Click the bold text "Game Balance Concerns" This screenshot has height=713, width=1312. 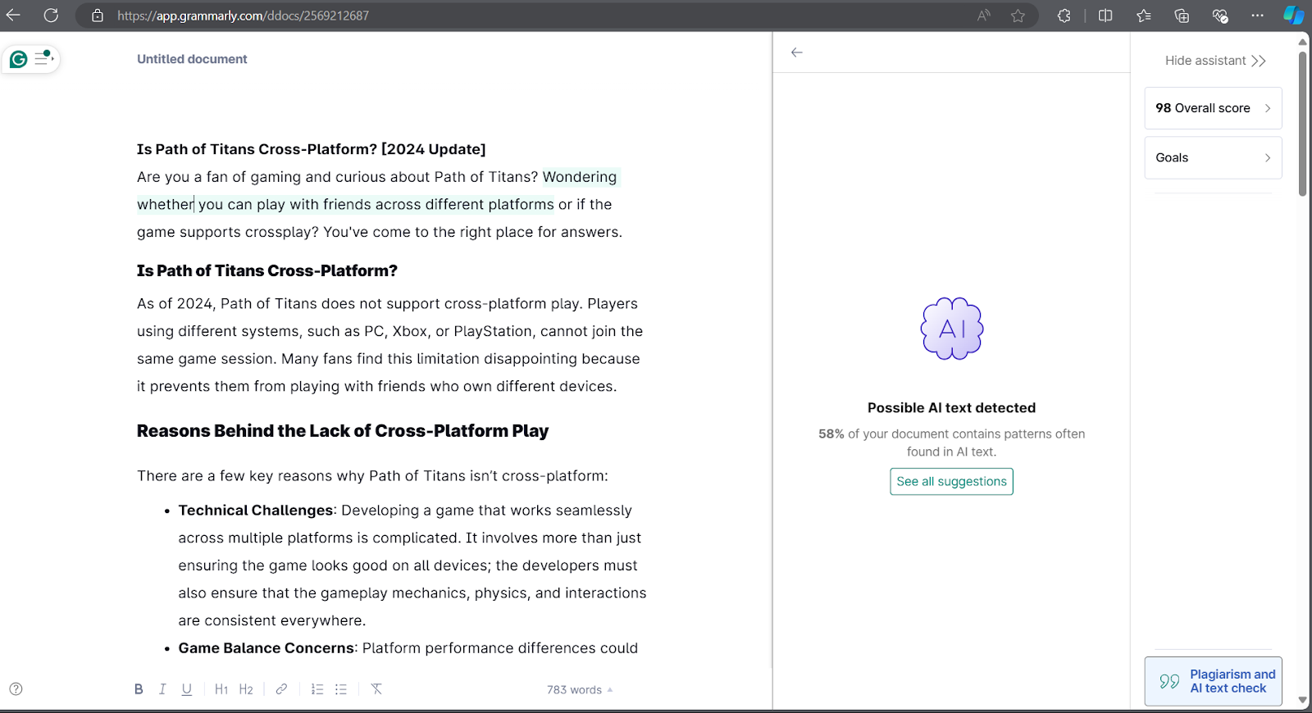pyautogui.click(x=266, y=648)
